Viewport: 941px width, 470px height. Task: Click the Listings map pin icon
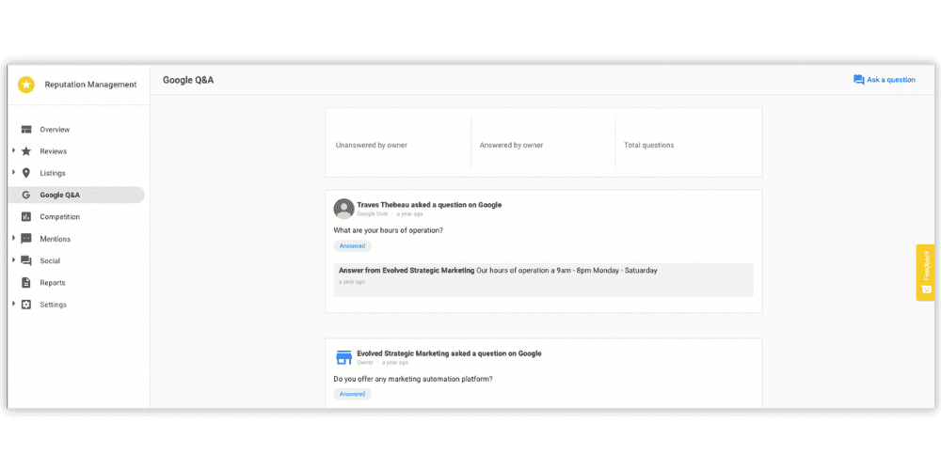(x=26, y=173)
